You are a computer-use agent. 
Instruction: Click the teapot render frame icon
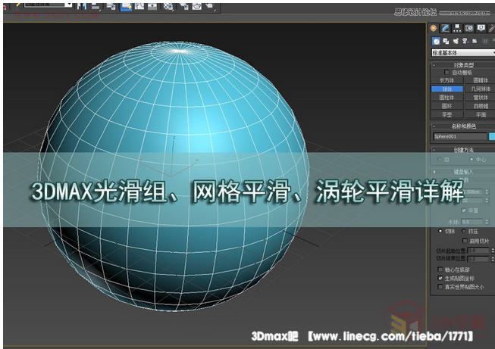click(197, 5)
